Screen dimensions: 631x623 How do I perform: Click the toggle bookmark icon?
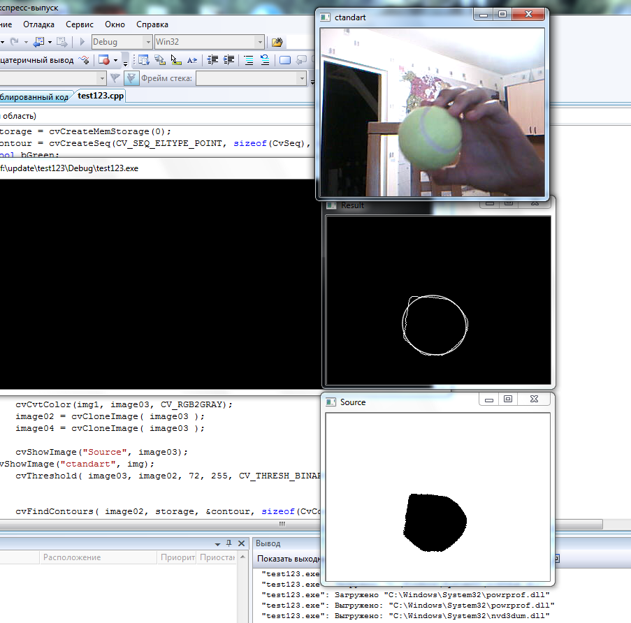(x=285, y=60)
